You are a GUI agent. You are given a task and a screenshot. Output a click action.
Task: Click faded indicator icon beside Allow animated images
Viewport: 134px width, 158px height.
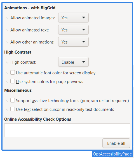(x=7, y=18)
